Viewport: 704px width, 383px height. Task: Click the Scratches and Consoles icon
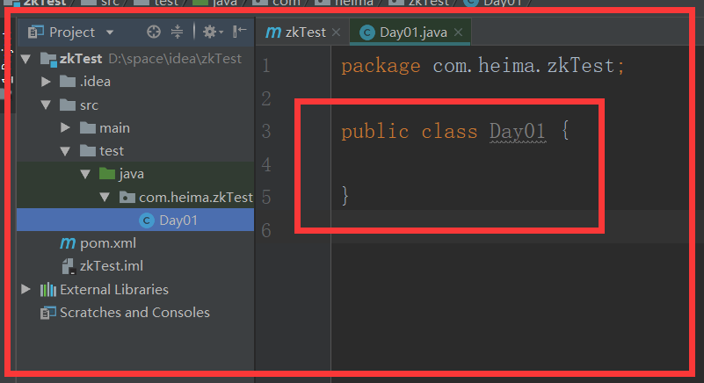[47, 313]
